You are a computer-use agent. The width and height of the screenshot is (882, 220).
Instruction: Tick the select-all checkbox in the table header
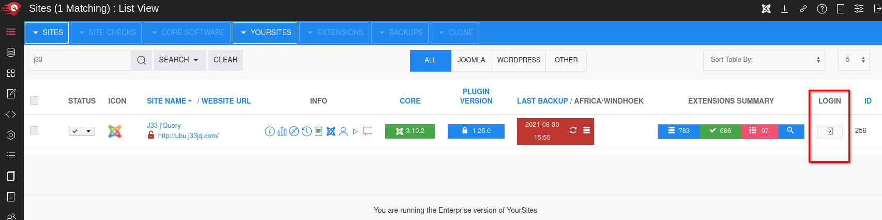pos(34,100)
